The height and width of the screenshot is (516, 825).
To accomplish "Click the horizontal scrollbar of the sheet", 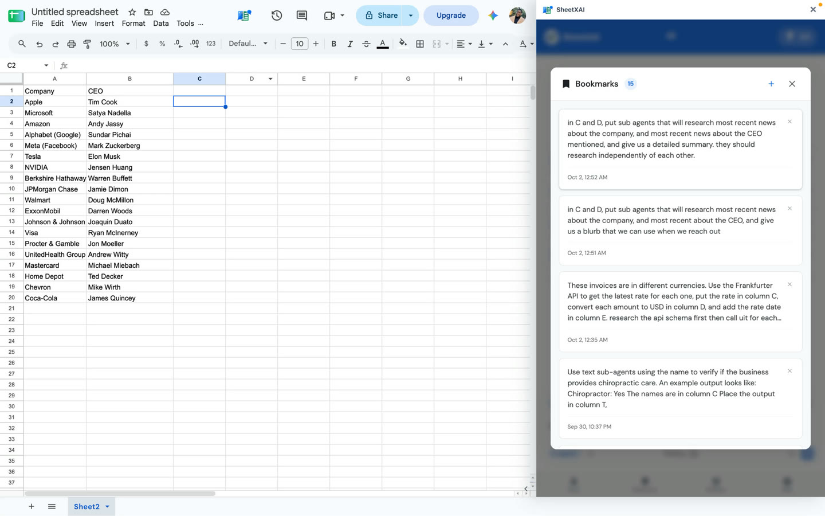I will pyautogui.click(x=120, y=493).
